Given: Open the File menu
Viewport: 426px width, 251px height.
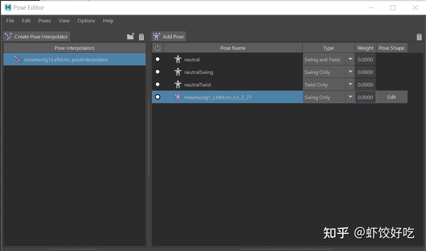Looking at the screenshot, I should point(10,20).
